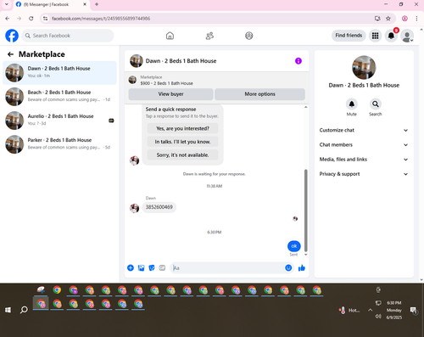Click the purple conversation info icon
Screen dimensions: 424x337
[x=298, y=61]
